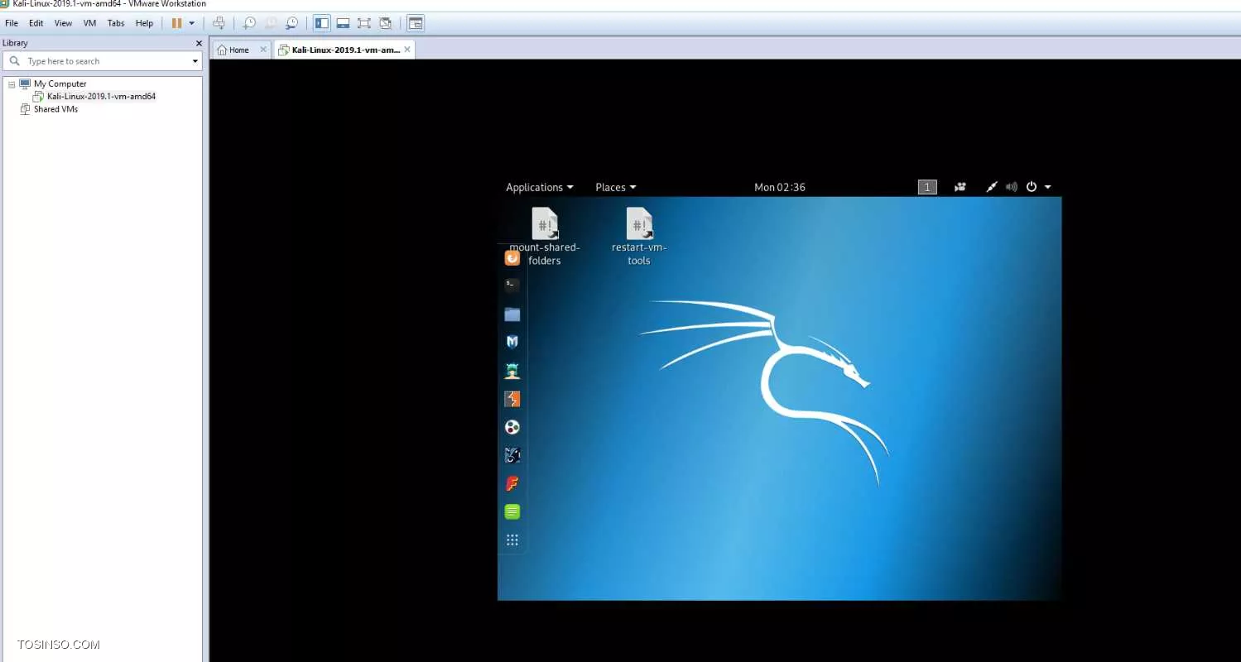The height and width of the screenshot is (662, 1241).
Task: Toggle the Show Library sidebar toolbar button
Action: [x=322, y=23]
